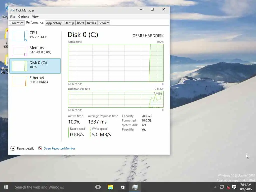Viewport: 256px width, 192px height.
Task: Click the muted volume tray icon
Action: 228,187
